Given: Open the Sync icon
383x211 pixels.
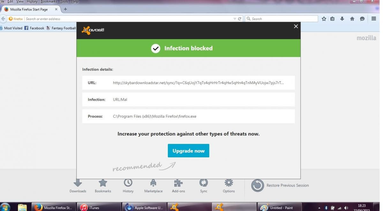Looking at the screenshot, I should pyautogui.click(x=204, y=183).
